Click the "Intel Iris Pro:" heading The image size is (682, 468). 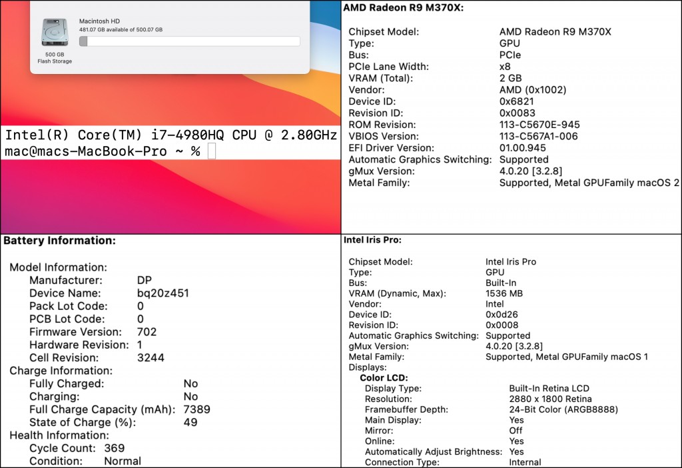pyautogui.click(x=372, y=240)
